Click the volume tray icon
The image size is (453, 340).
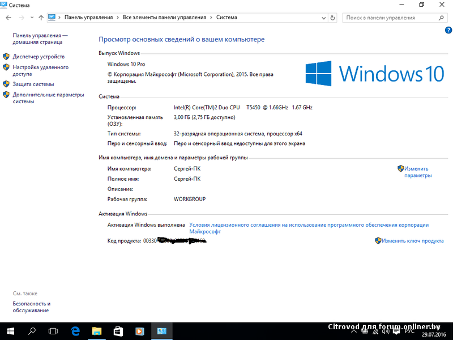click(386, 331)
